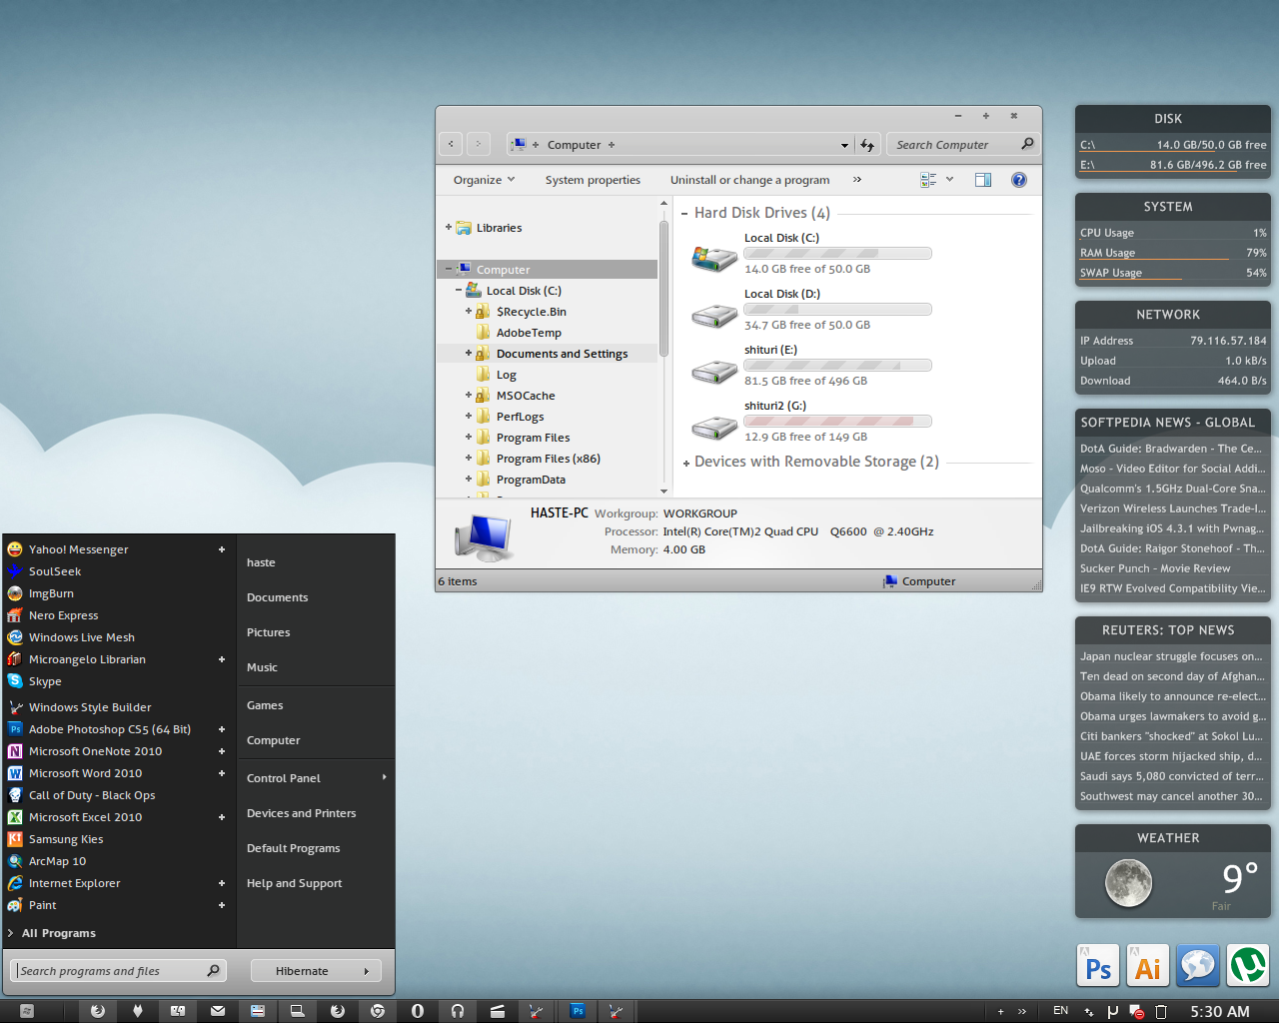This screenshot has width=1279, height=1023.
Task: Expand the ProgramData tree node
Action: 468,479
